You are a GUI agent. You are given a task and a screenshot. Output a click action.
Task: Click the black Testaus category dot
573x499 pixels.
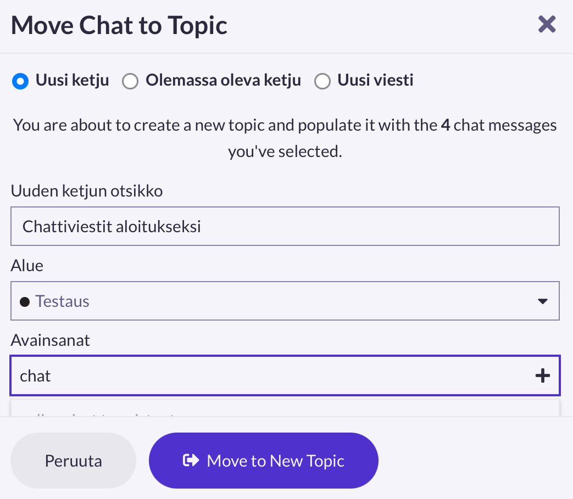24,301
